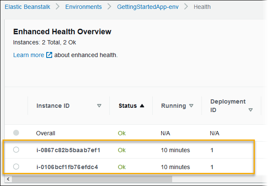
Task: Click the external link icon beside Learn more
Action: point(49,55)
